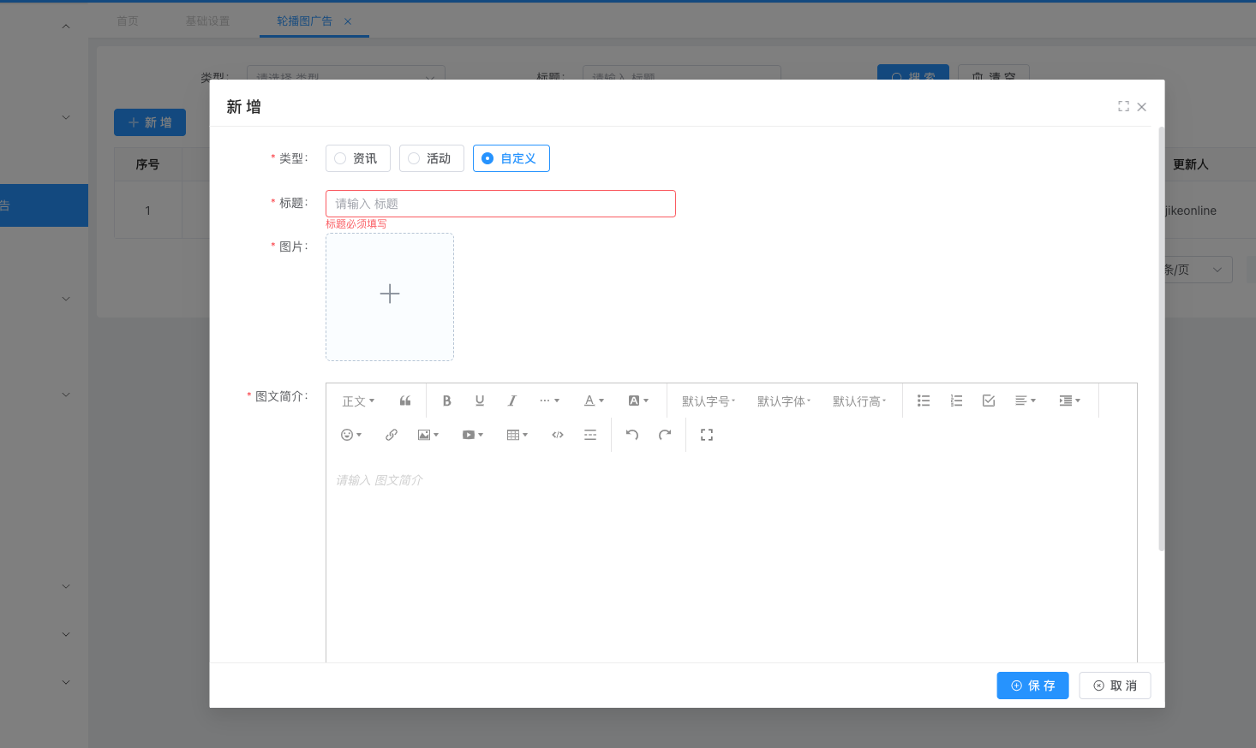Click the bold formatting icon
Viewport: 1256px width, 748px height.
click(446, 401)
